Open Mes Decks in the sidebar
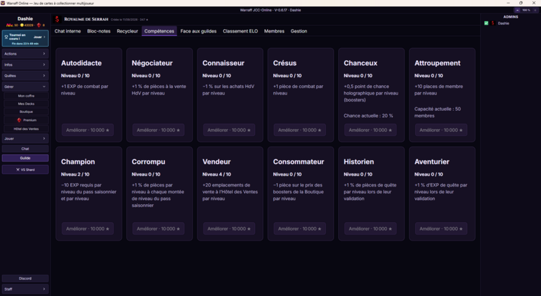This screenshot has width=541, height=296. 26,104
